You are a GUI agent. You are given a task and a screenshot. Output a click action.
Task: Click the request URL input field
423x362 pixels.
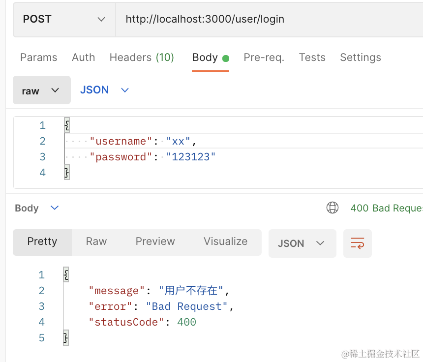click(266, 19)
